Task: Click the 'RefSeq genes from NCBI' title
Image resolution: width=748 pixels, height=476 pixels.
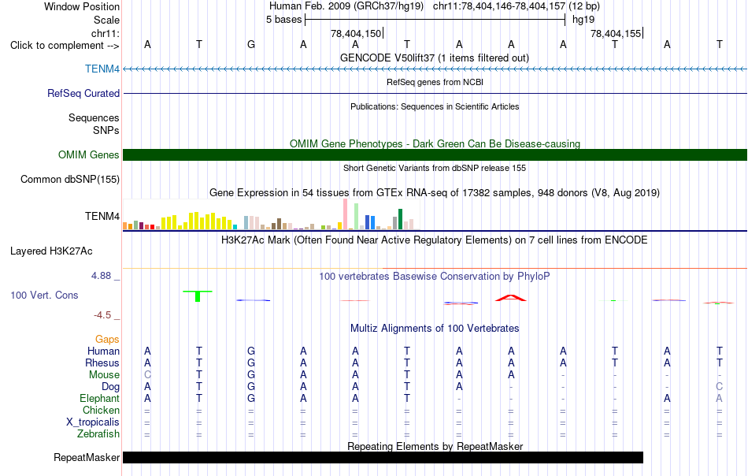Action: pyautogui.click(x=435, y=82)
